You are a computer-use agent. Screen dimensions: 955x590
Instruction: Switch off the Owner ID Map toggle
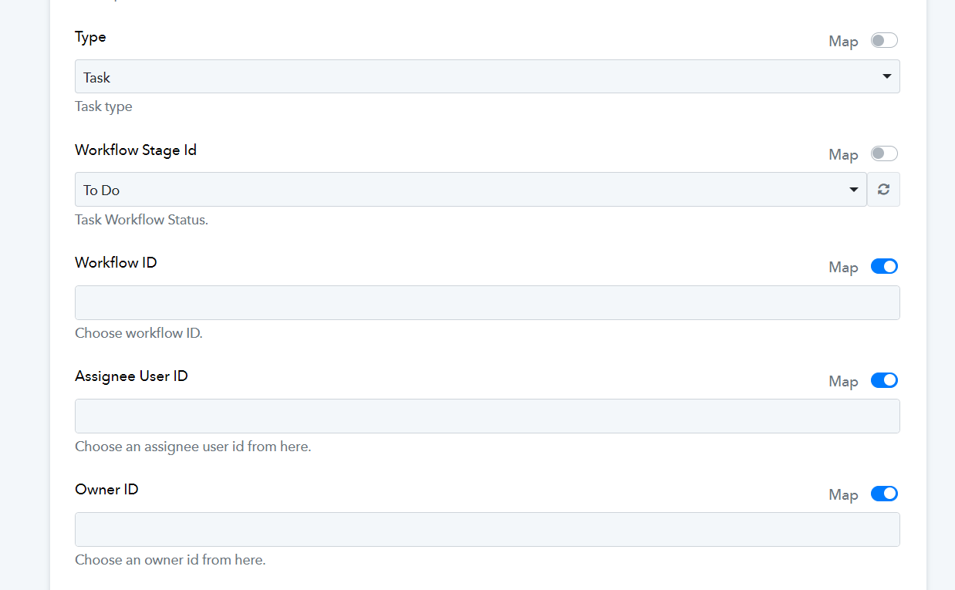(x=884, y=494)
